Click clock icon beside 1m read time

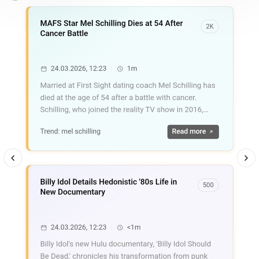(120, 69)
